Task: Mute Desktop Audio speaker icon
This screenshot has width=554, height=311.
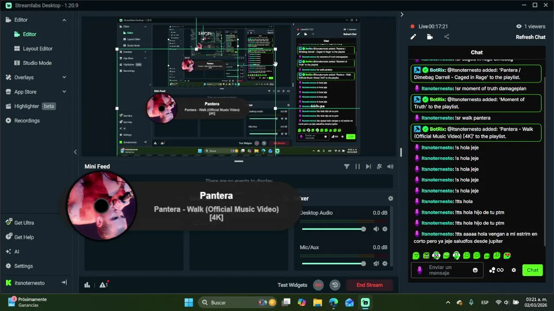Action: tap(376, 229)
